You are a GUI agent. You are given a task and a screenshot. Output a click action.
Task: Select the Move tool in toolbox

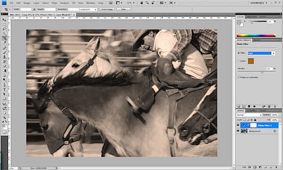4,20
